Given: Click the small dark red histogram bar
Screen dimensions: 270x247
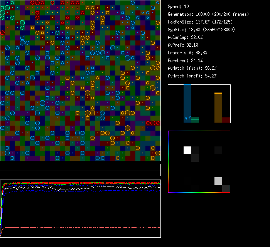Looking at the screenshot, I should click(226, 120).
